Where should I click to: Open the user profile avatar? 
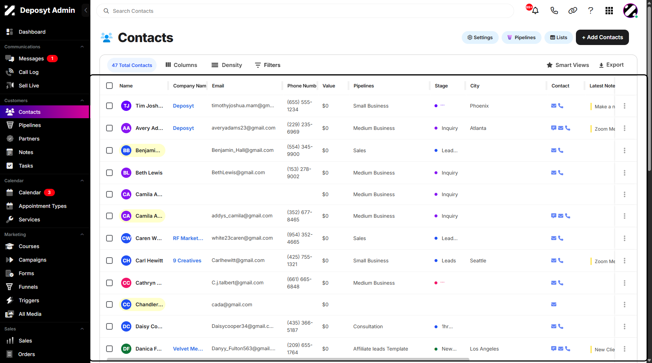tap(630, 11)
